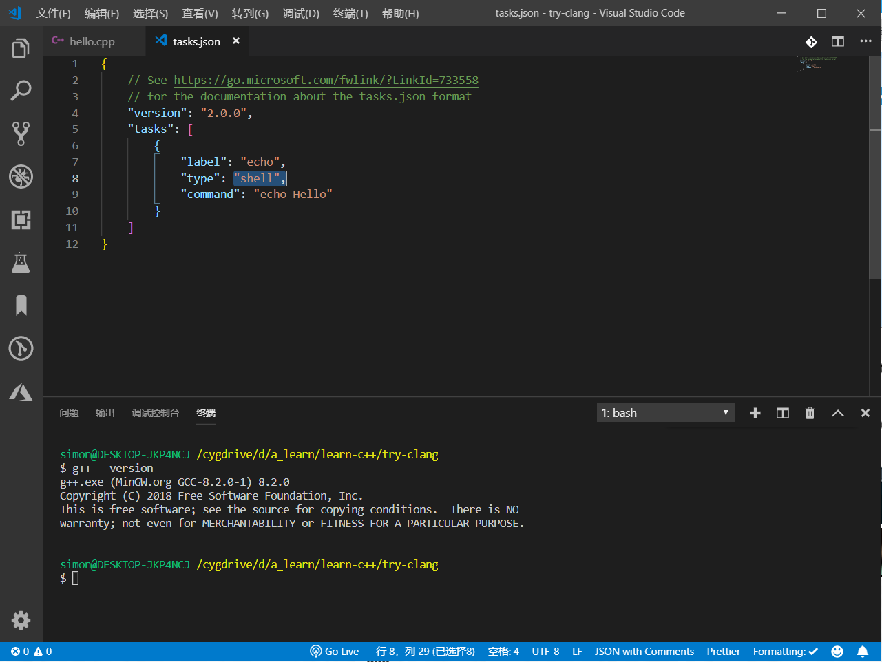Switch to the 输出 panel tab
The height and width of the screenshot is (662, 882).
[x=105, y=413]
